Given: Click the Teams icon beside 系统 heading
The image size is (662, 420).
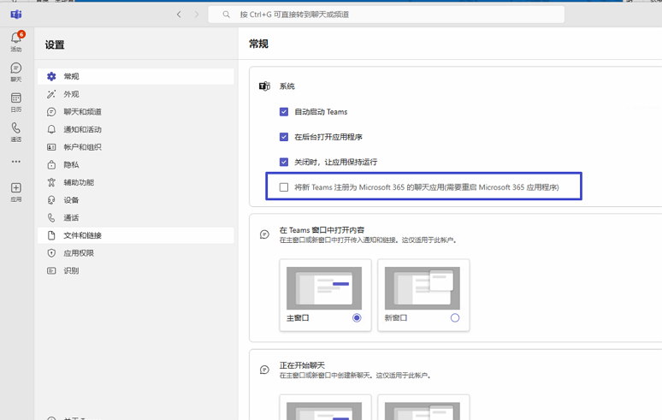Looking at the screenshot, I should pos(264,86).
